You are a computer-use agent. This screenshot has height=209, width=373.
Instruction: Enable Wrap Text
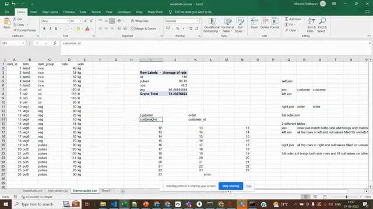pyautogui.click(x=140, y=21)
